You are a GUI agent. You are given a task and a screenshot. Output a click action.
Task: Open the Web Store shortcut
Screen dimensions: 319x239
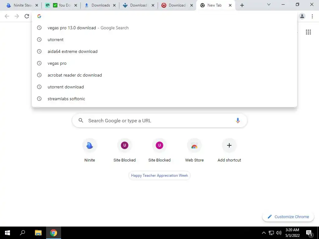pyautogui.click(x=194, y=150)
